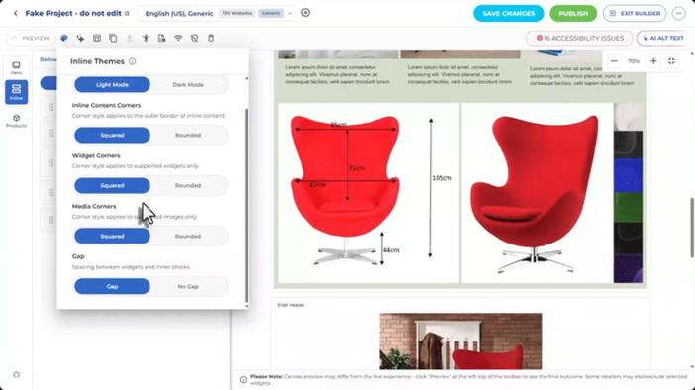Open the language selector dropdown arrow

tap(290, 13)
